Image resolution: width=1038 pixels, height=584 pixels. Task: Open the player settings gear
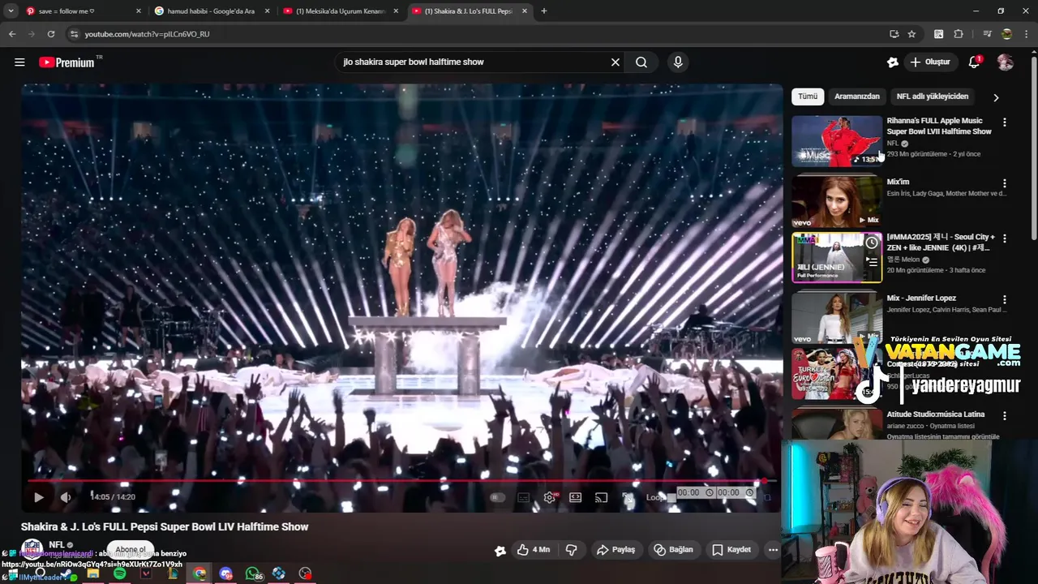(550, 497)
